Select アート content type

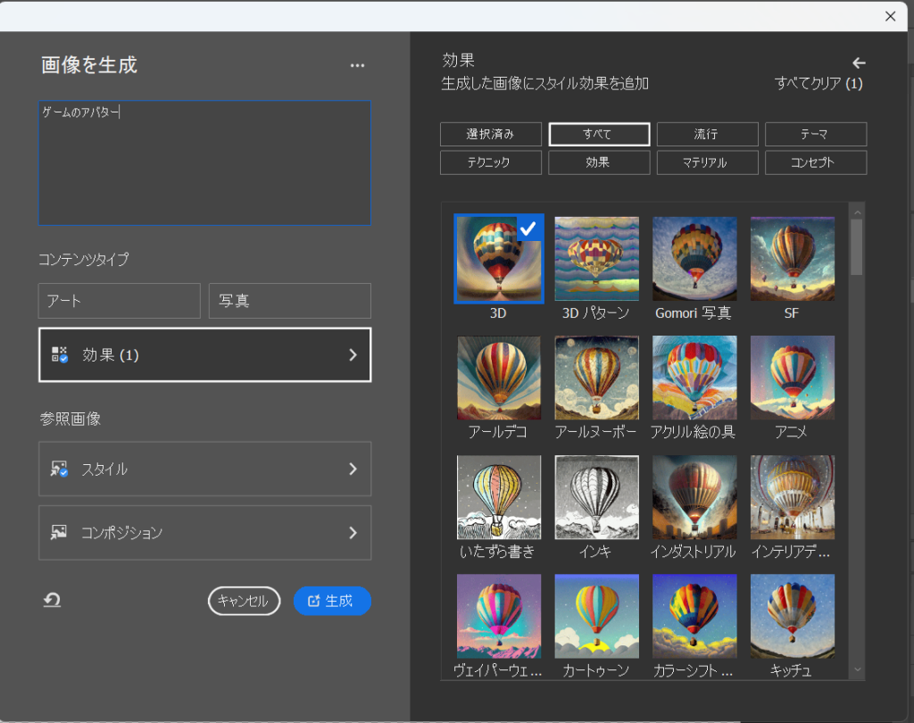[x=119, y=301]
